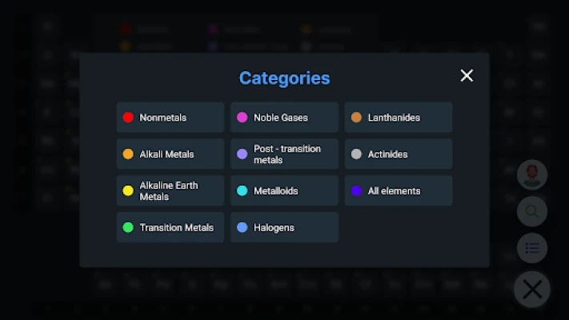This screenshot has width=569, height=320.
Task: Choose the Noble Gases category
Action: point(284,118)
